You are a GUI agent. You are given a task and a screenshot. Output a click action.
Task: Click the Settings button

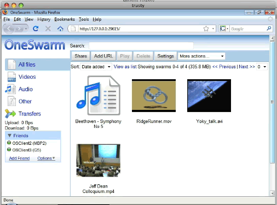(165, 56)
